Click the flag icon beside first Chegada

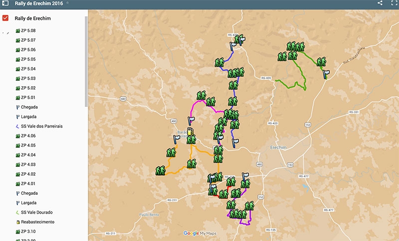click(18, 107)
